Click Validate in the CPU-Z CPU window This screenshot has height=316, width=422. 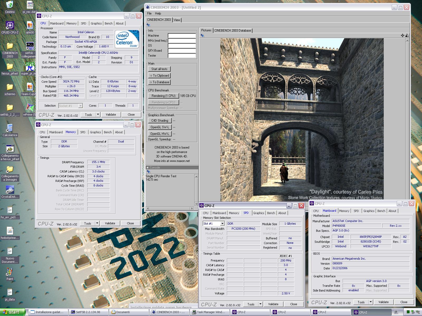[x=111, y=115]
